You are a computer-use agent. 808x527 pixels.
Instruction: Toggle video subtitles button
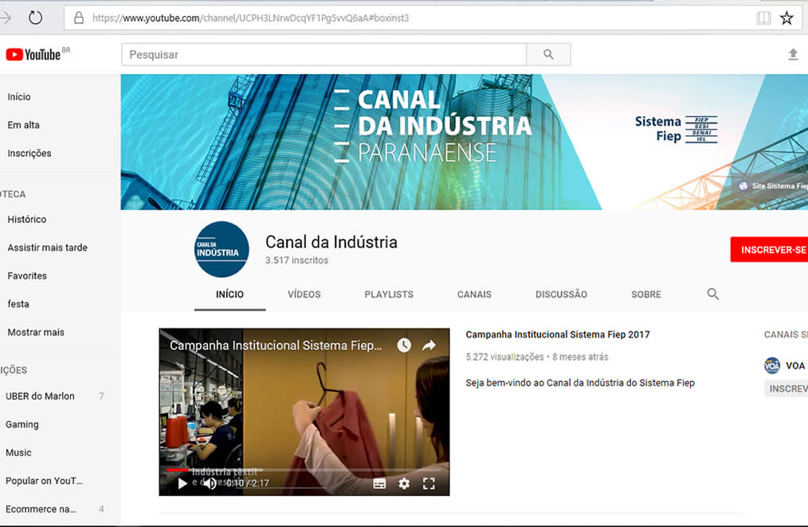pos(379,484)
